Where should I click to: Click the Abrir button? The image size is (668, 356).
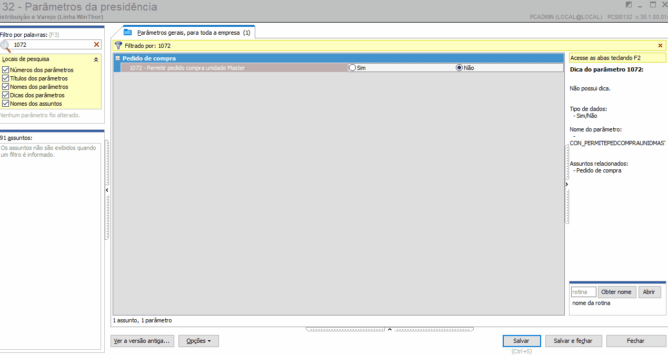(x=650, y=292)
